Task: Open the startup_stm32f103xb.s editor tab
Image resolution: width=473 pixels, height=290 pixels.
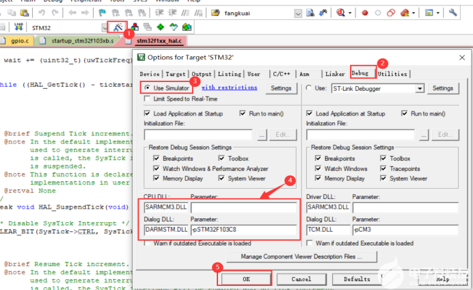Action: click(x=82, y=41)
